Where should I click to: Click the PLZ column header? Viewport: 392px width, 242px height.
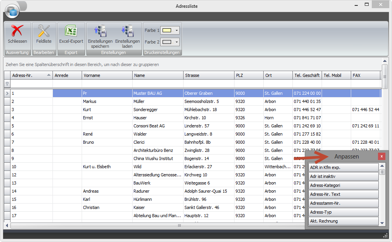pos(249,75)
